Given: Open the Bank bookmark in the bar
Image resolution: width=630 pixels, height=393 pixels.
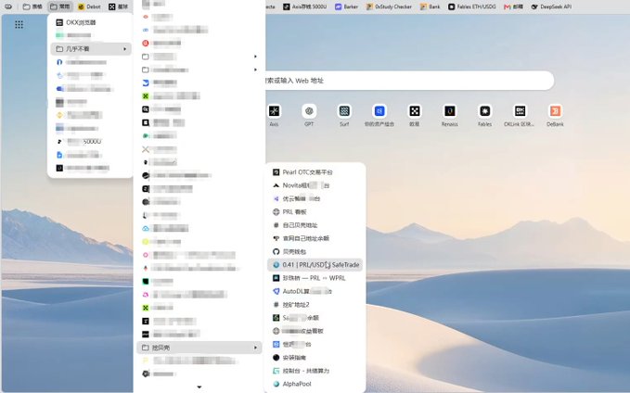Looking at the screenshot, I should (x=430, y=6).
